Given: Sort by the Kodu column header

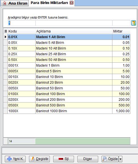Looking at the screenshot, I should coord(21,31).
